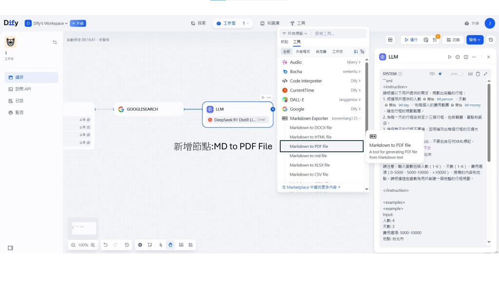499x281 pixels.
Task: Open the Knowledge tab
Action: [x=270, y=23]
